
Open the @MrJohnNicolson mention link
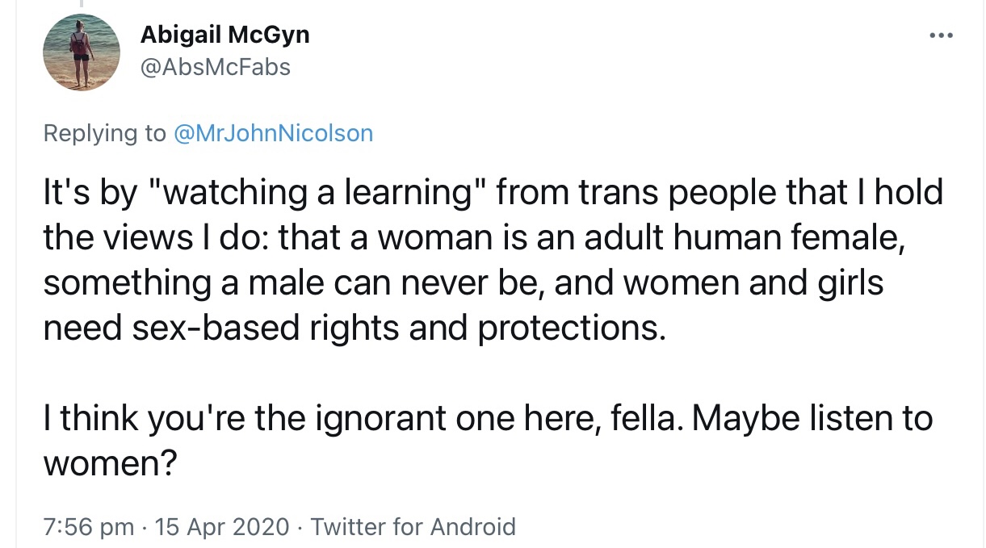click(x=273, y=133)
